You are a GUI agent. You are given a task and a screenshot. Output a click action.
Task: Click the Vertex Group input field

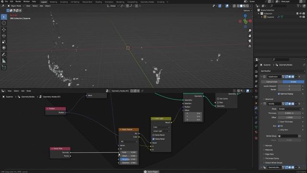point(288,136)
